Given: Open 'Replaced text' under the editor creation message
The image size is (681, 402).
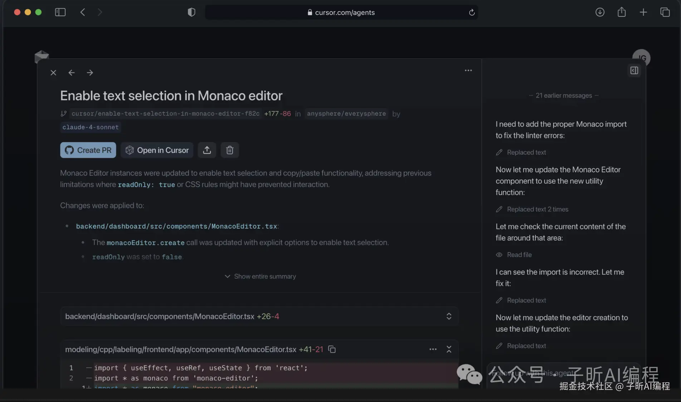Looking at the screenshot, I should (x=521, y=346).
